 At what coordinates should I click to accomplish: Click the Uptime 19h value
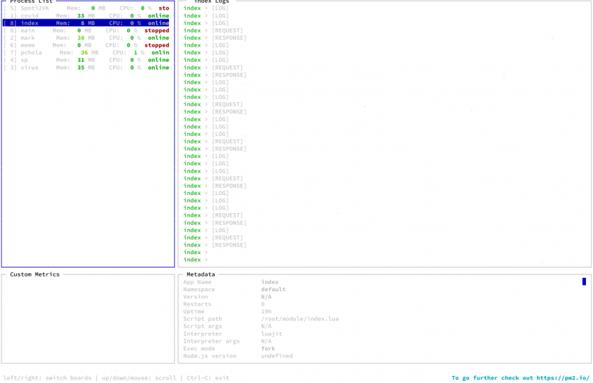[x=267, y=311]
